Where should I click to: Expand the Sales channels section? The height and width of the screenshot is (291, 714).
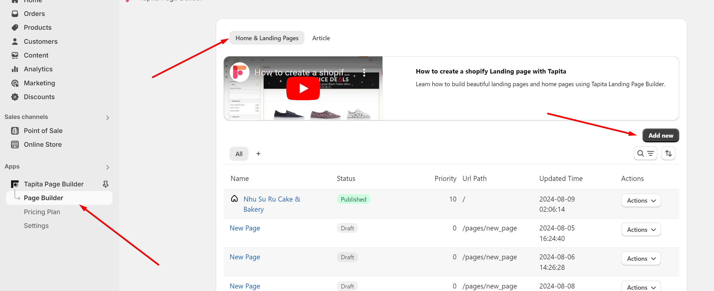click(108, 118)
